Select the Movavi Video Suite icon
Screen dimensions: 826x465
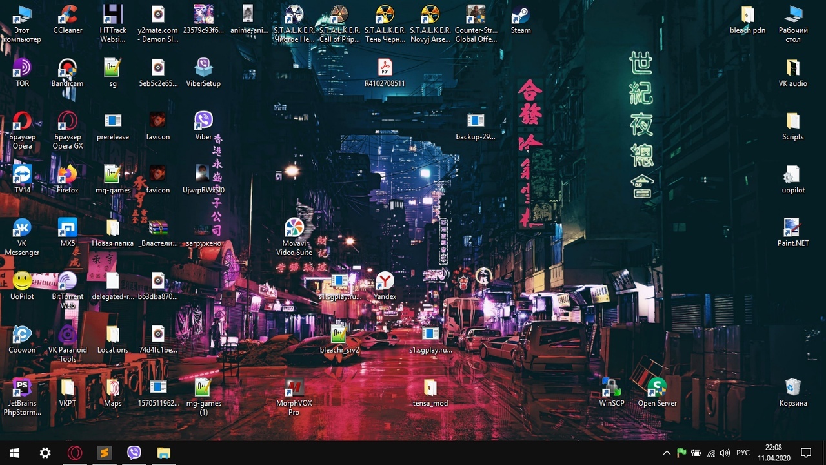click(294, 229)
